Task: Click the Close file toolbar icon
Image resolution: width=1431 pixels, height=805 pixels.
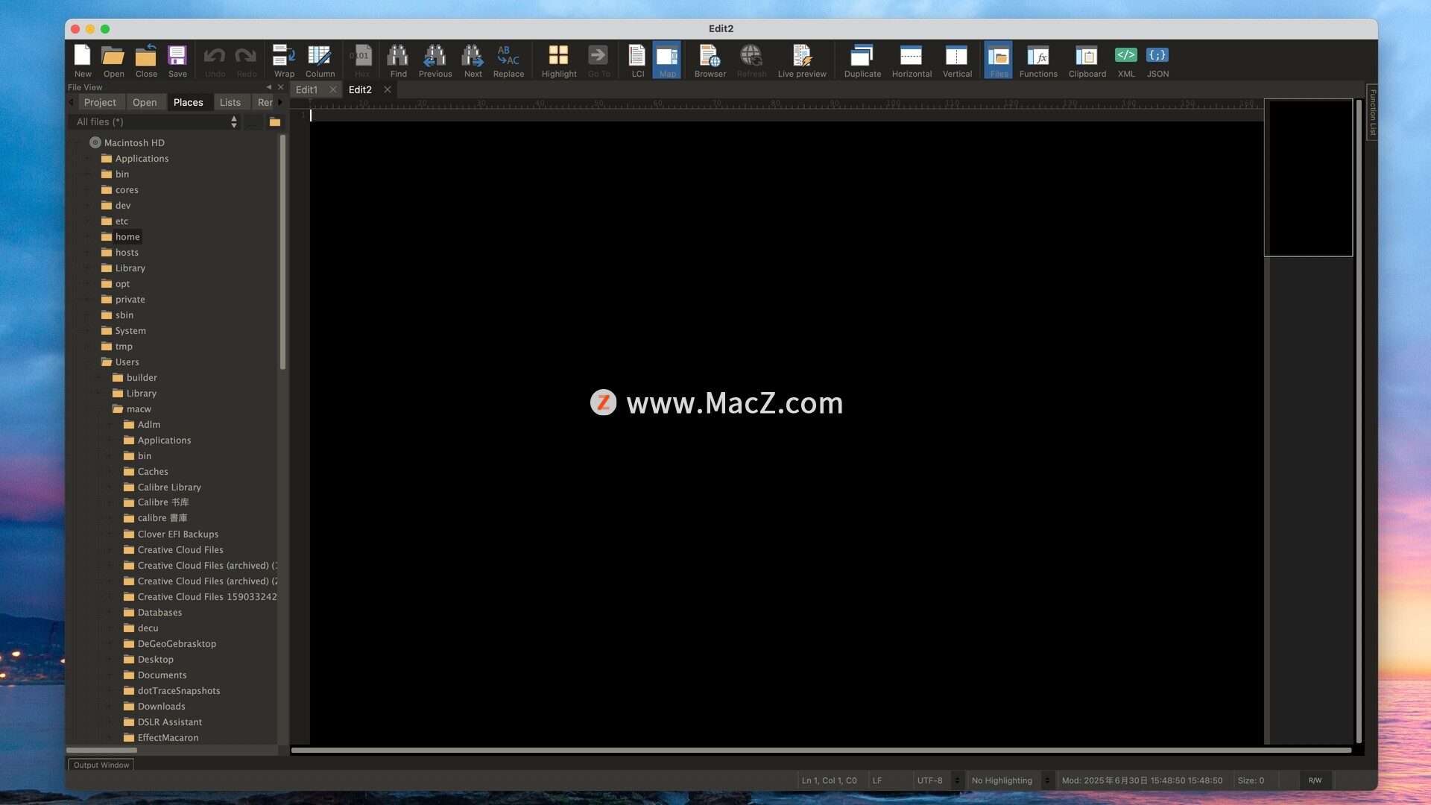Action: tap(146, 60)
